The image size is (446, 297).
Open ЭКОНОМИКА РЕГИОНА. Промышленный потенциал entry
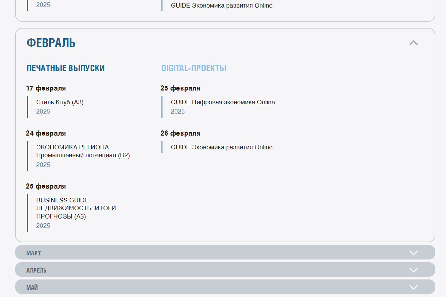pos(83,151)
